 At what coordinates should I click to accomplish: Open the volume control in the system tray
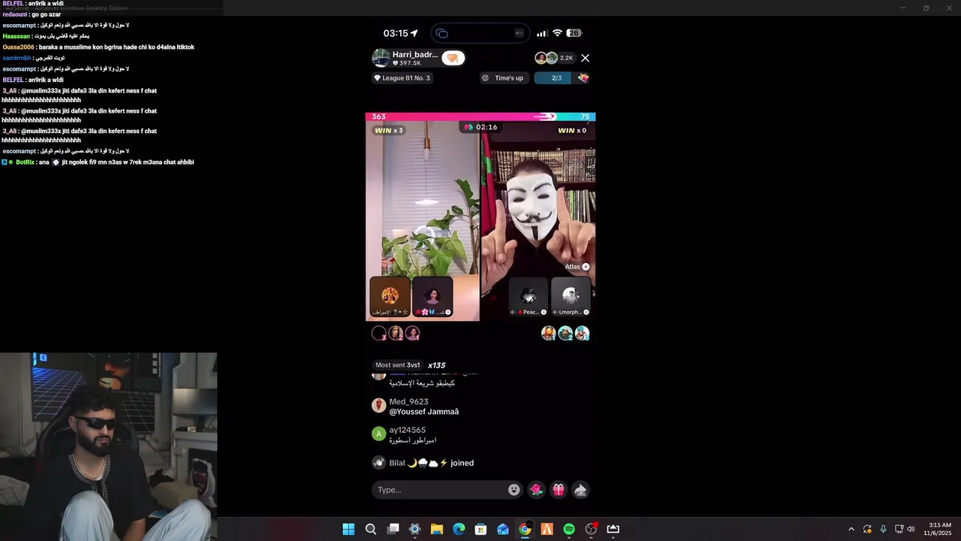tap(911, 529)
